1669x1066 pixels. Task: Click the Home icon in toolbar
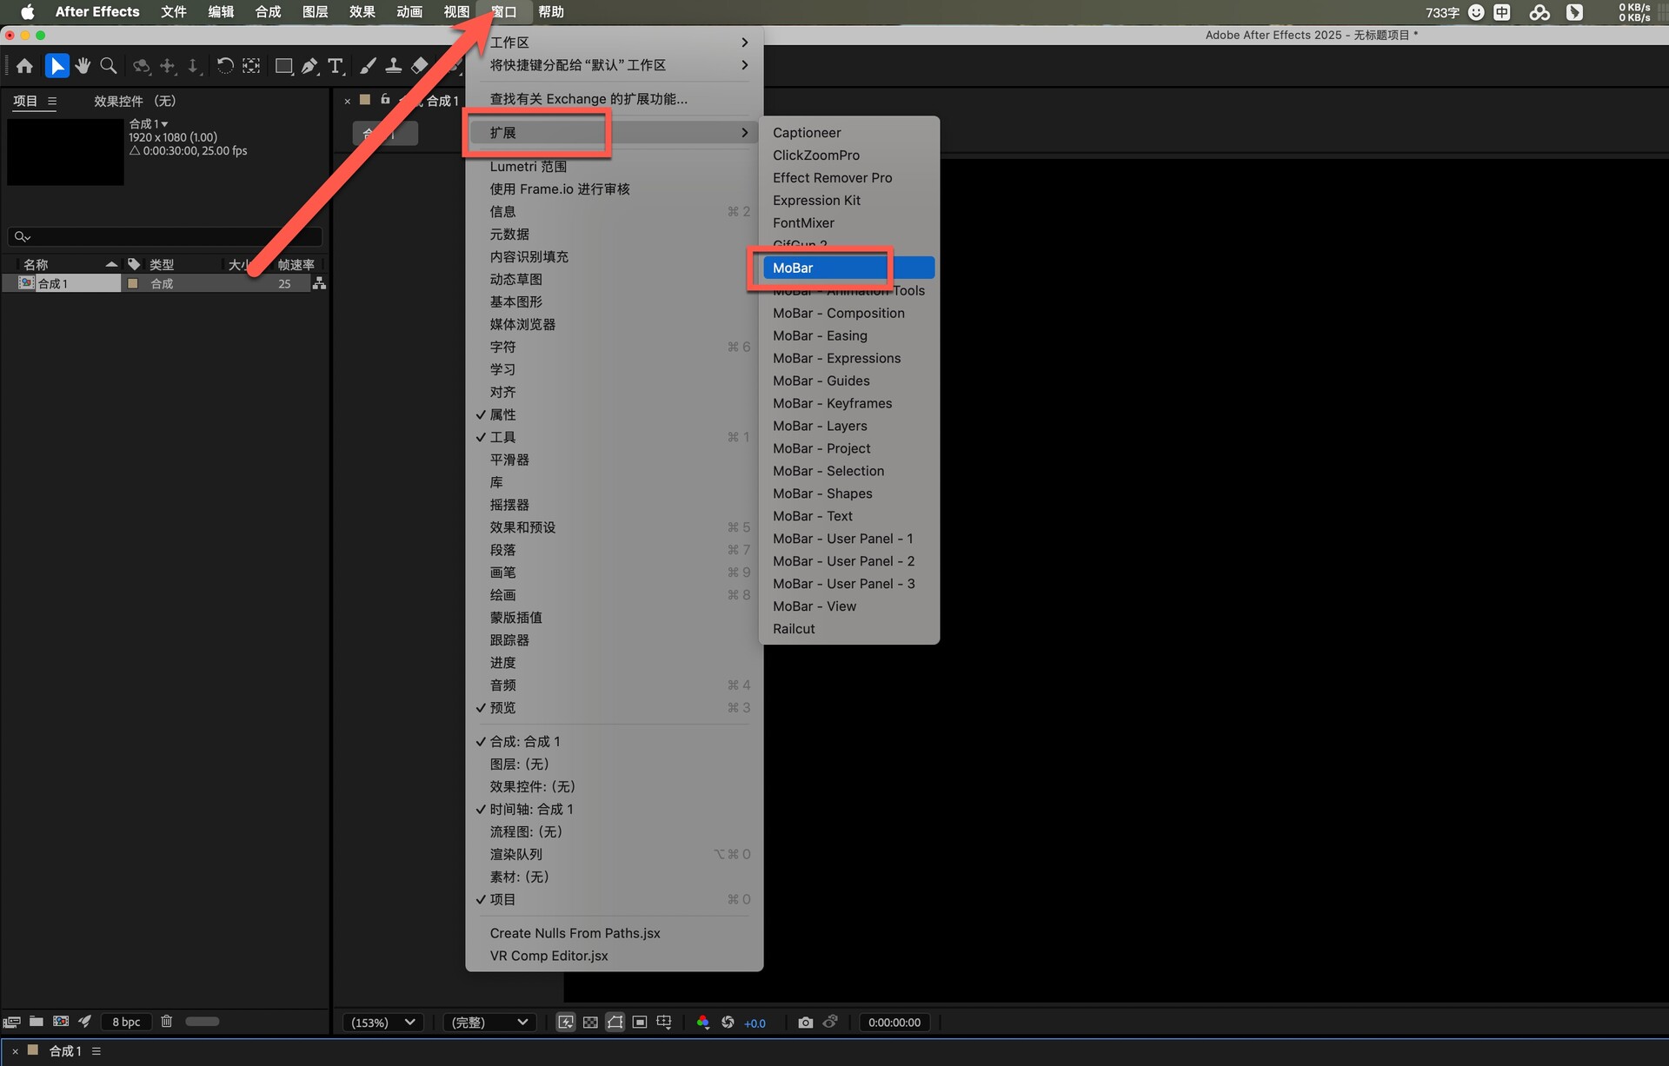point(24,66)
